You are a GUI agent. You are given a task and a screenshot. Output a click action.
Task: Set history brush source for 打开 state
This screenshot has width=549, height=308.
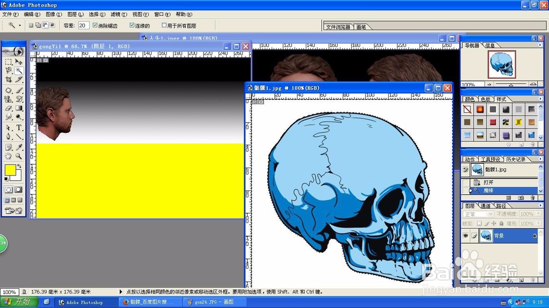(x=466, y=182)
